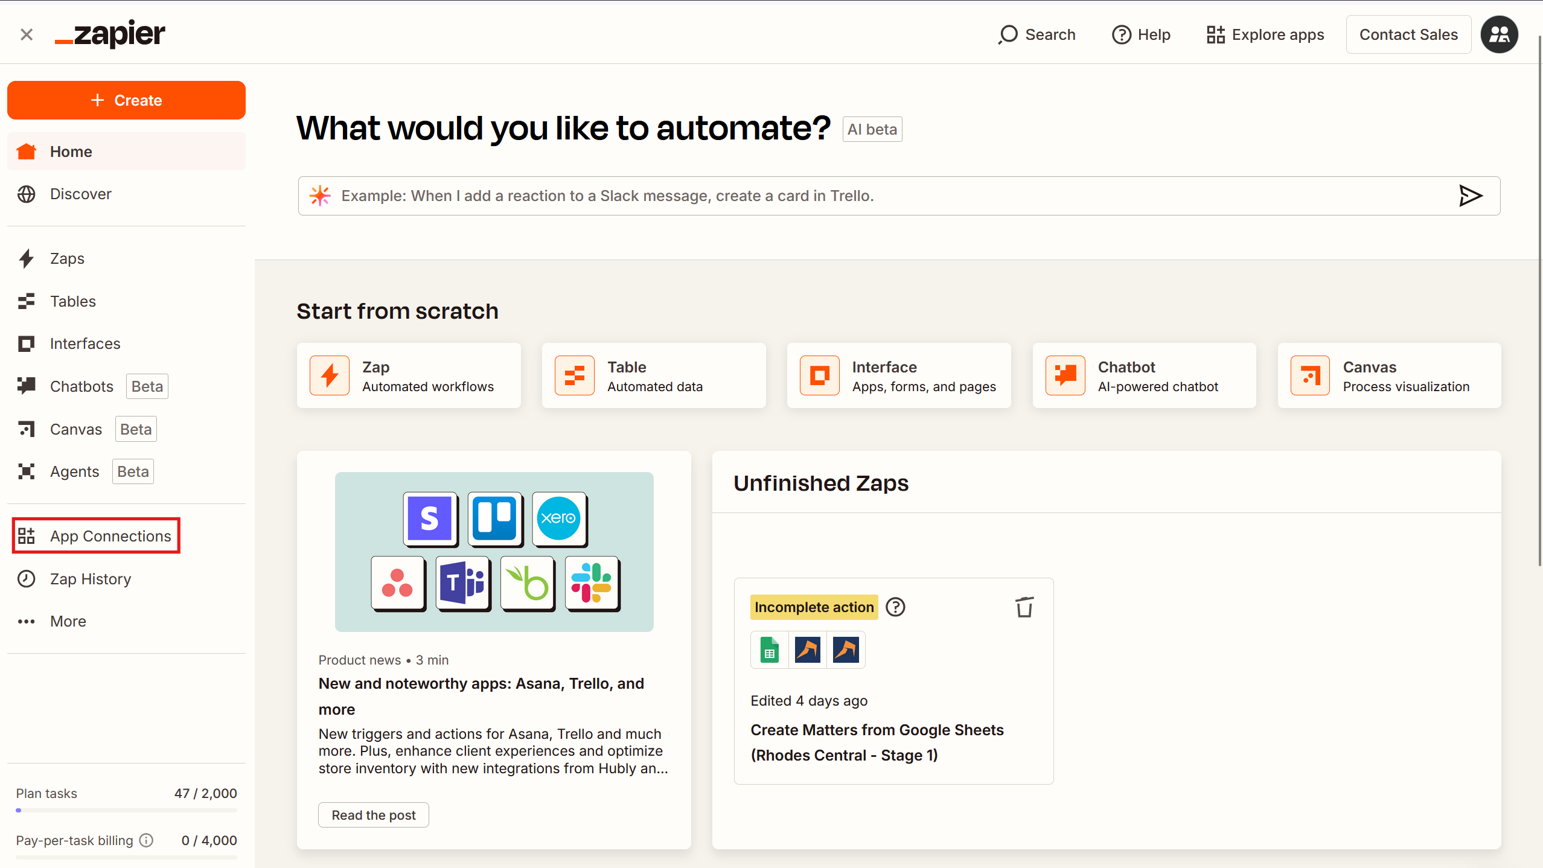Image resolution: width=1543 pixels, height=868 pixels.
Task: Click Contact Sales button
Action: pyautogui.click(x=1408, y=34)
